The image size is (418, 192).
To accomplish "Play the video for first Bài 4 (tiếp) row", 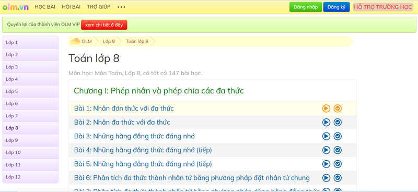I will point(326,150).
